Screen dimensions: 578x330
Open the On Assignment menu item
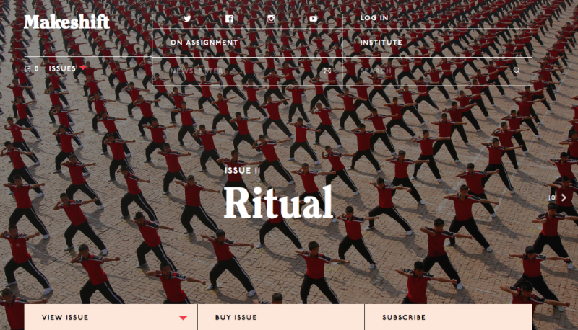[204, 43]
